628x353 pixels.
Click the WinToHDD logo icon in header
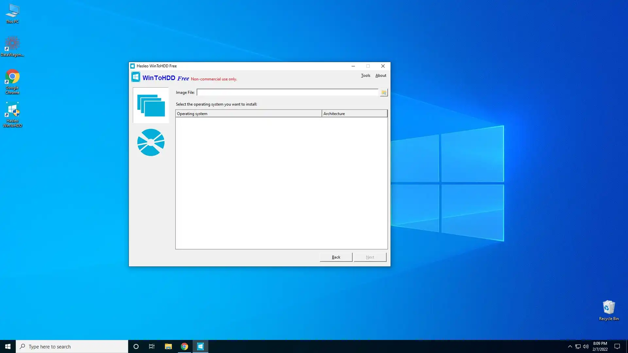pyautogui.click(x=136, y=77)
